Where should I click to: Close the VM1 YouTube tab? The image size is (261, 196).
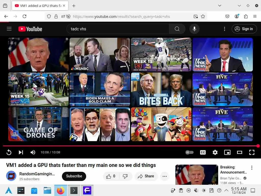click(64, 6)
